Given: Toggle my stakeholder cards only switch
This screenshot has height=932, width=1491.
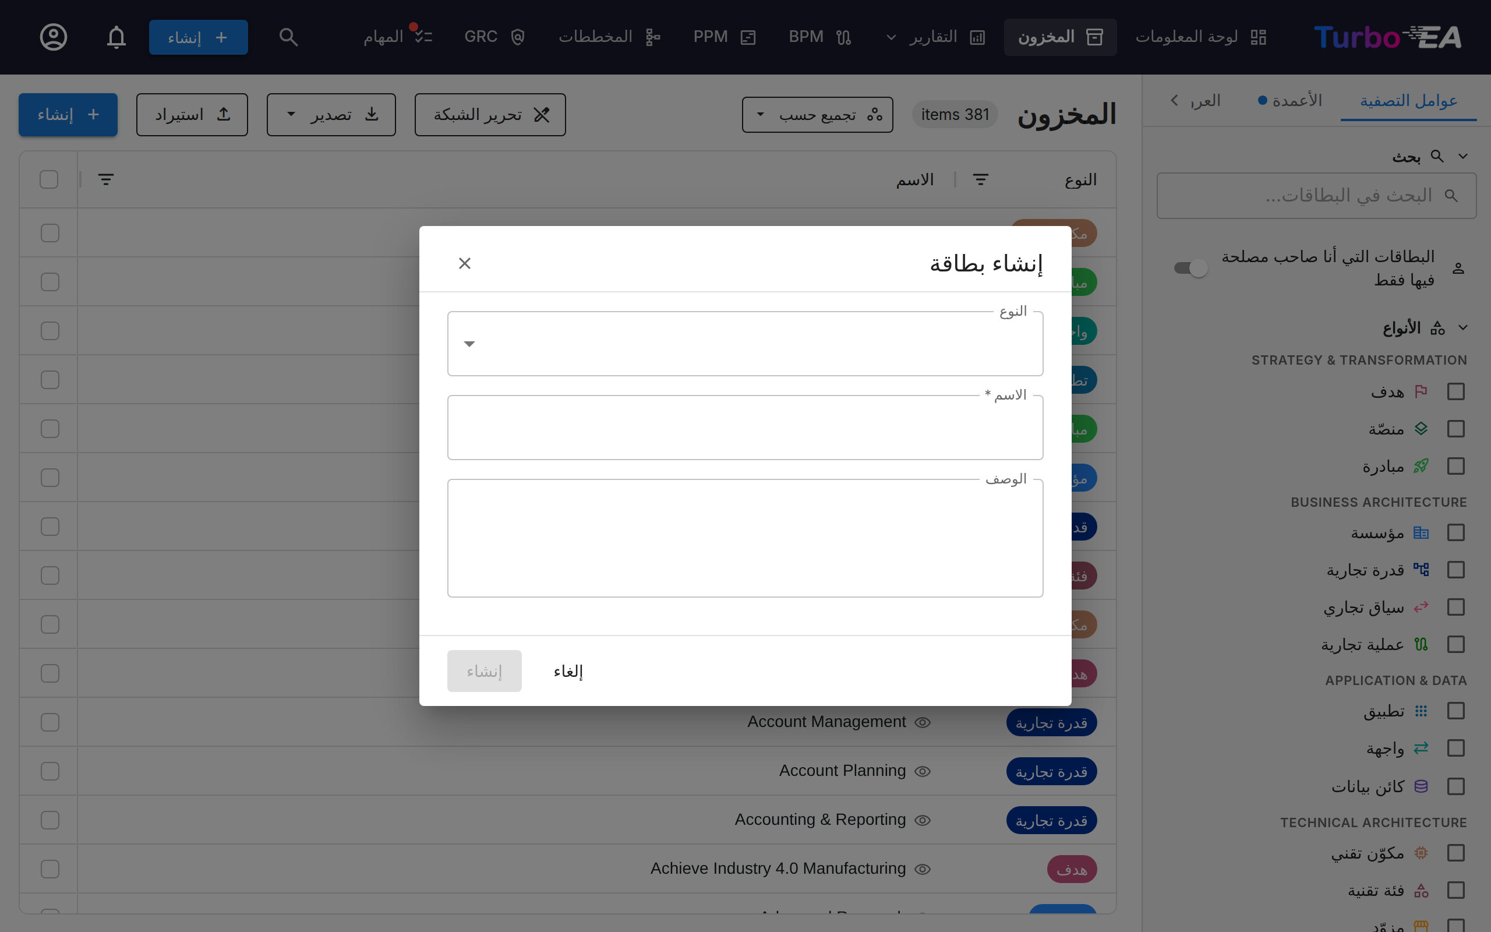Looking at the screenshot, I should [1190, 268].
